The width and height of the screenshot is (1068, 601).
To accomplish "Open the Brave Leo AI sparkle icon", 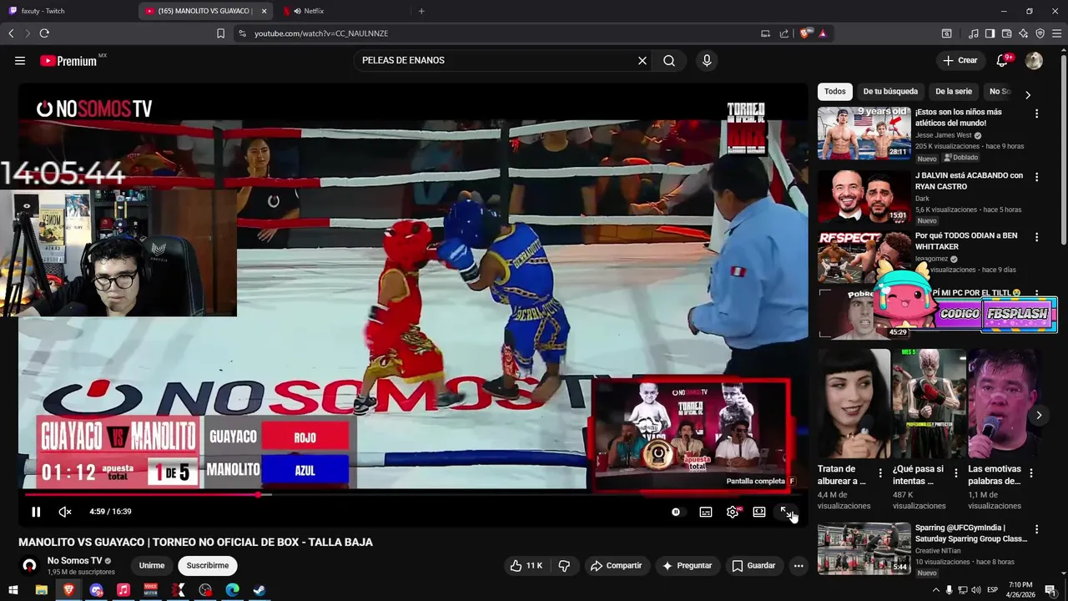I will coord(1023,33).
